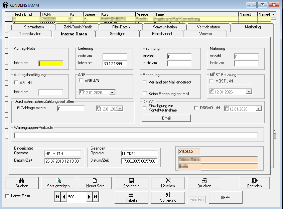Jump to the last record
Image resolution: width=283 pixels, height=209 pixels.
[96, 197]
